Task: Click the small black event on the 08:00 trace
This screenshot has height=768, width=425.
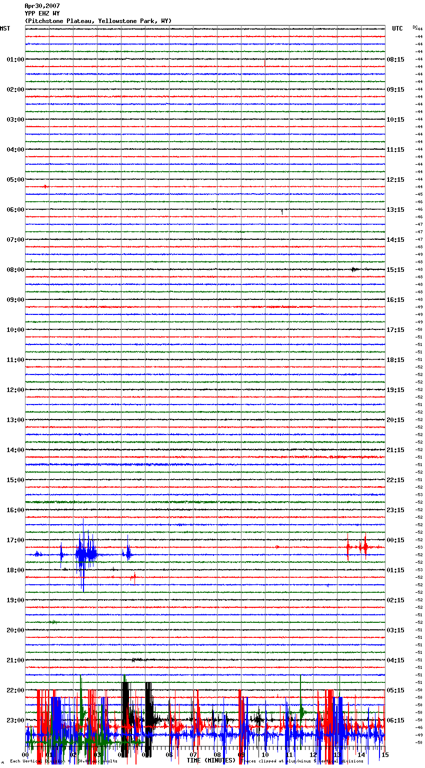Action: coord(354,270)
